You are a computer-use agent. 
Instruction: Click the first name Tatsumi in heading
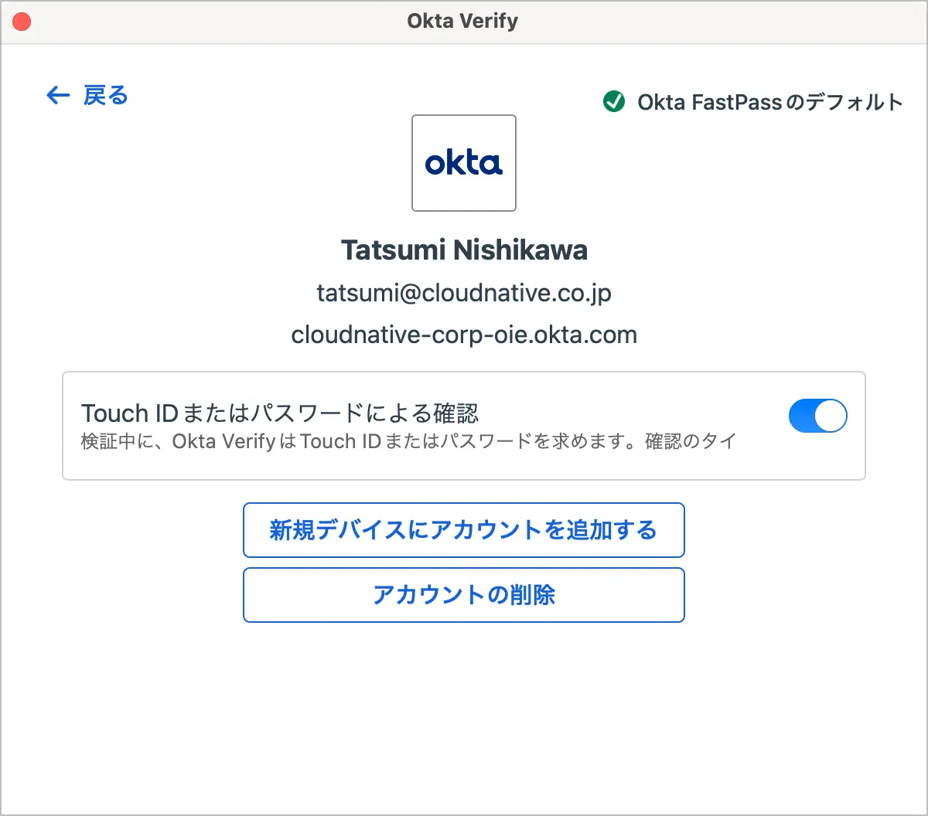point(393,250)
